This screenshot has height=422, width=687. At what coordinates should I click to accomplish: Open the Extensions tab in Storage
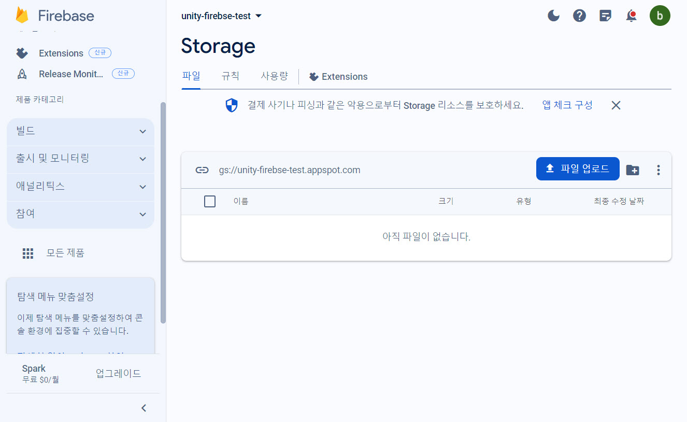pos(338,77)
